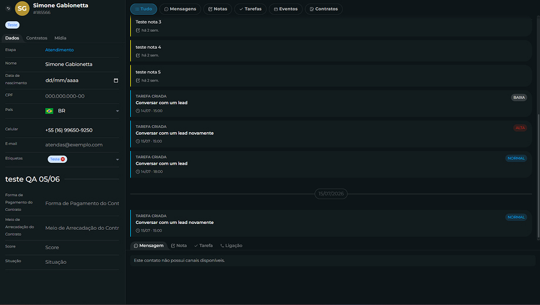The width and height of the screenshot is (540, 305).
Task: Click the Atendimento stage link
Action: [x=59, y=50]
